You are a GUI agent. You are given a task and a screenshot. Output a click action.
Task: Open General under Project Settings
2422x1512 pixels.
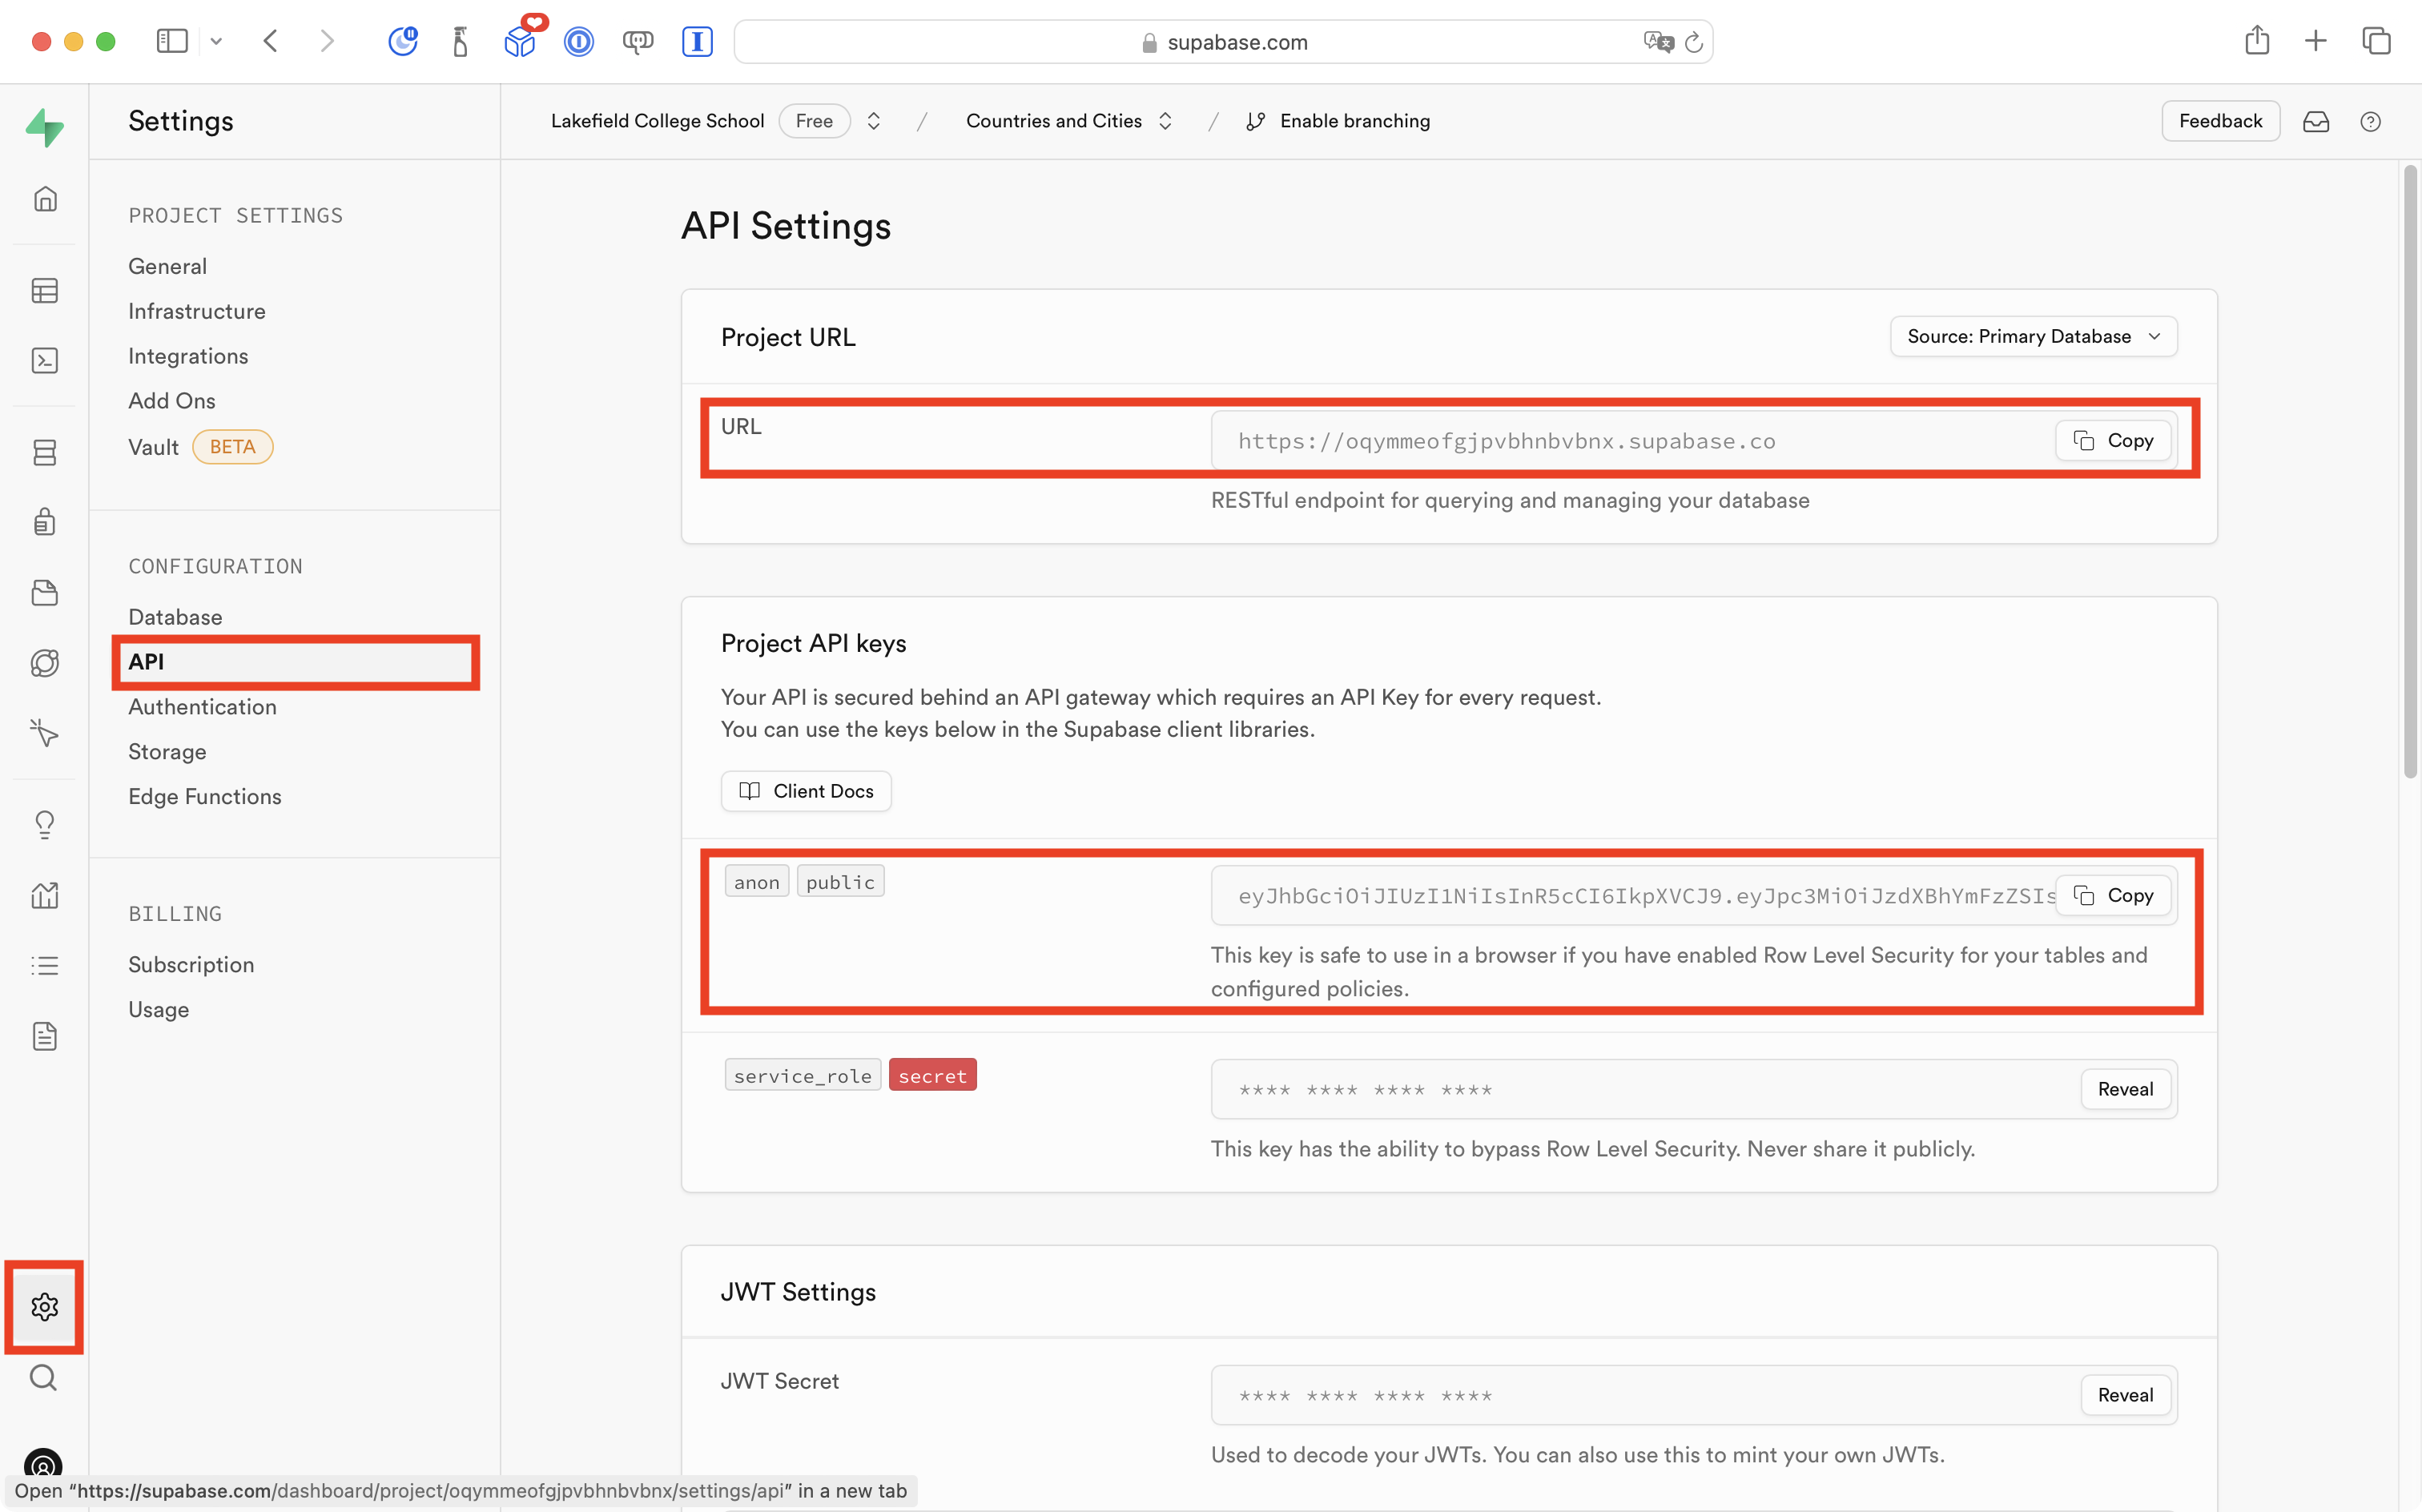(x=167, y=266)
